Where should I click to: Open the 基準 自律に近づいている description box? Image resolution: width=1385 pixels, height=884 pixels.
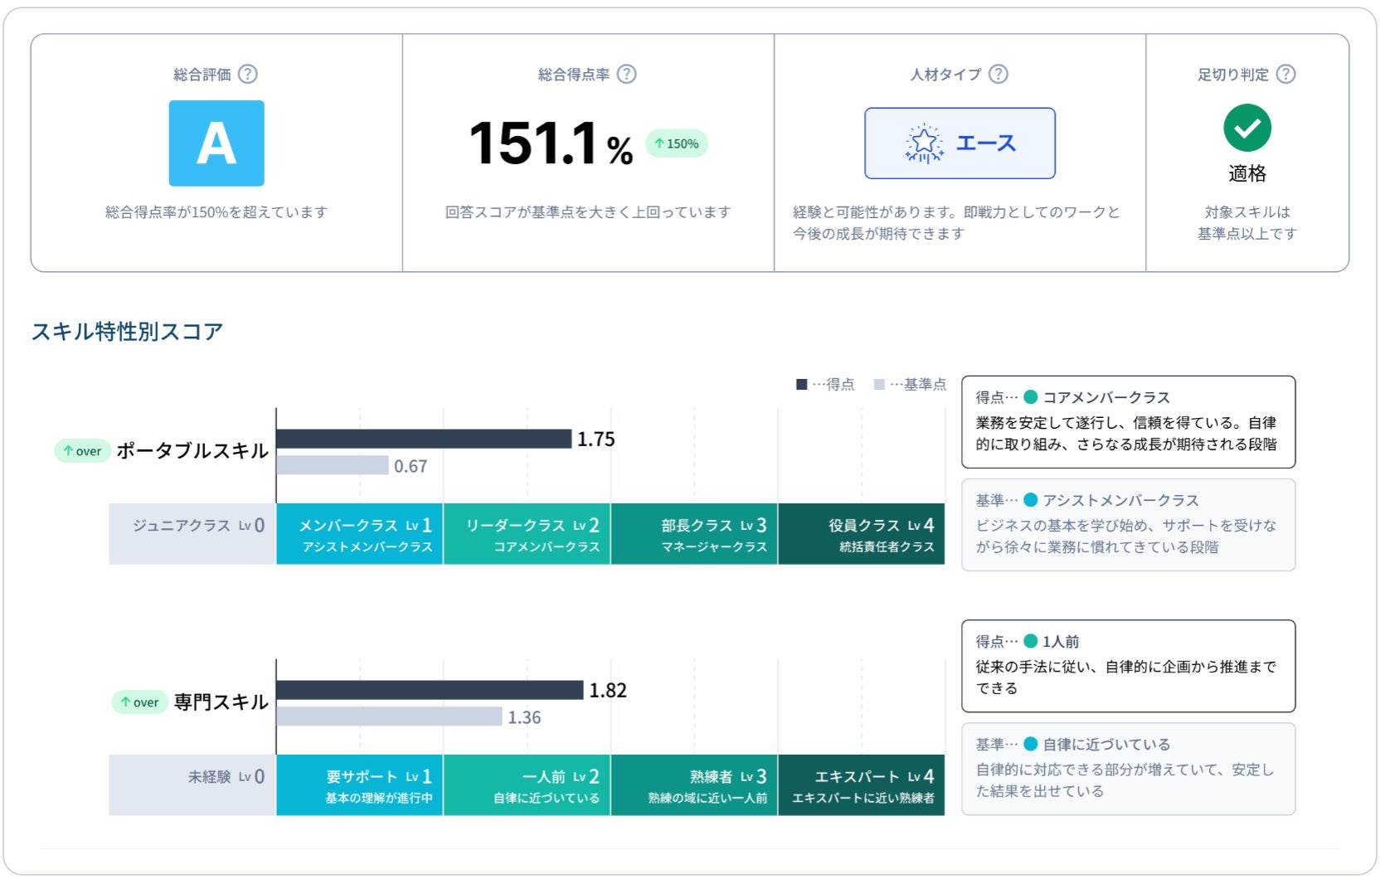click(1129, 769)
